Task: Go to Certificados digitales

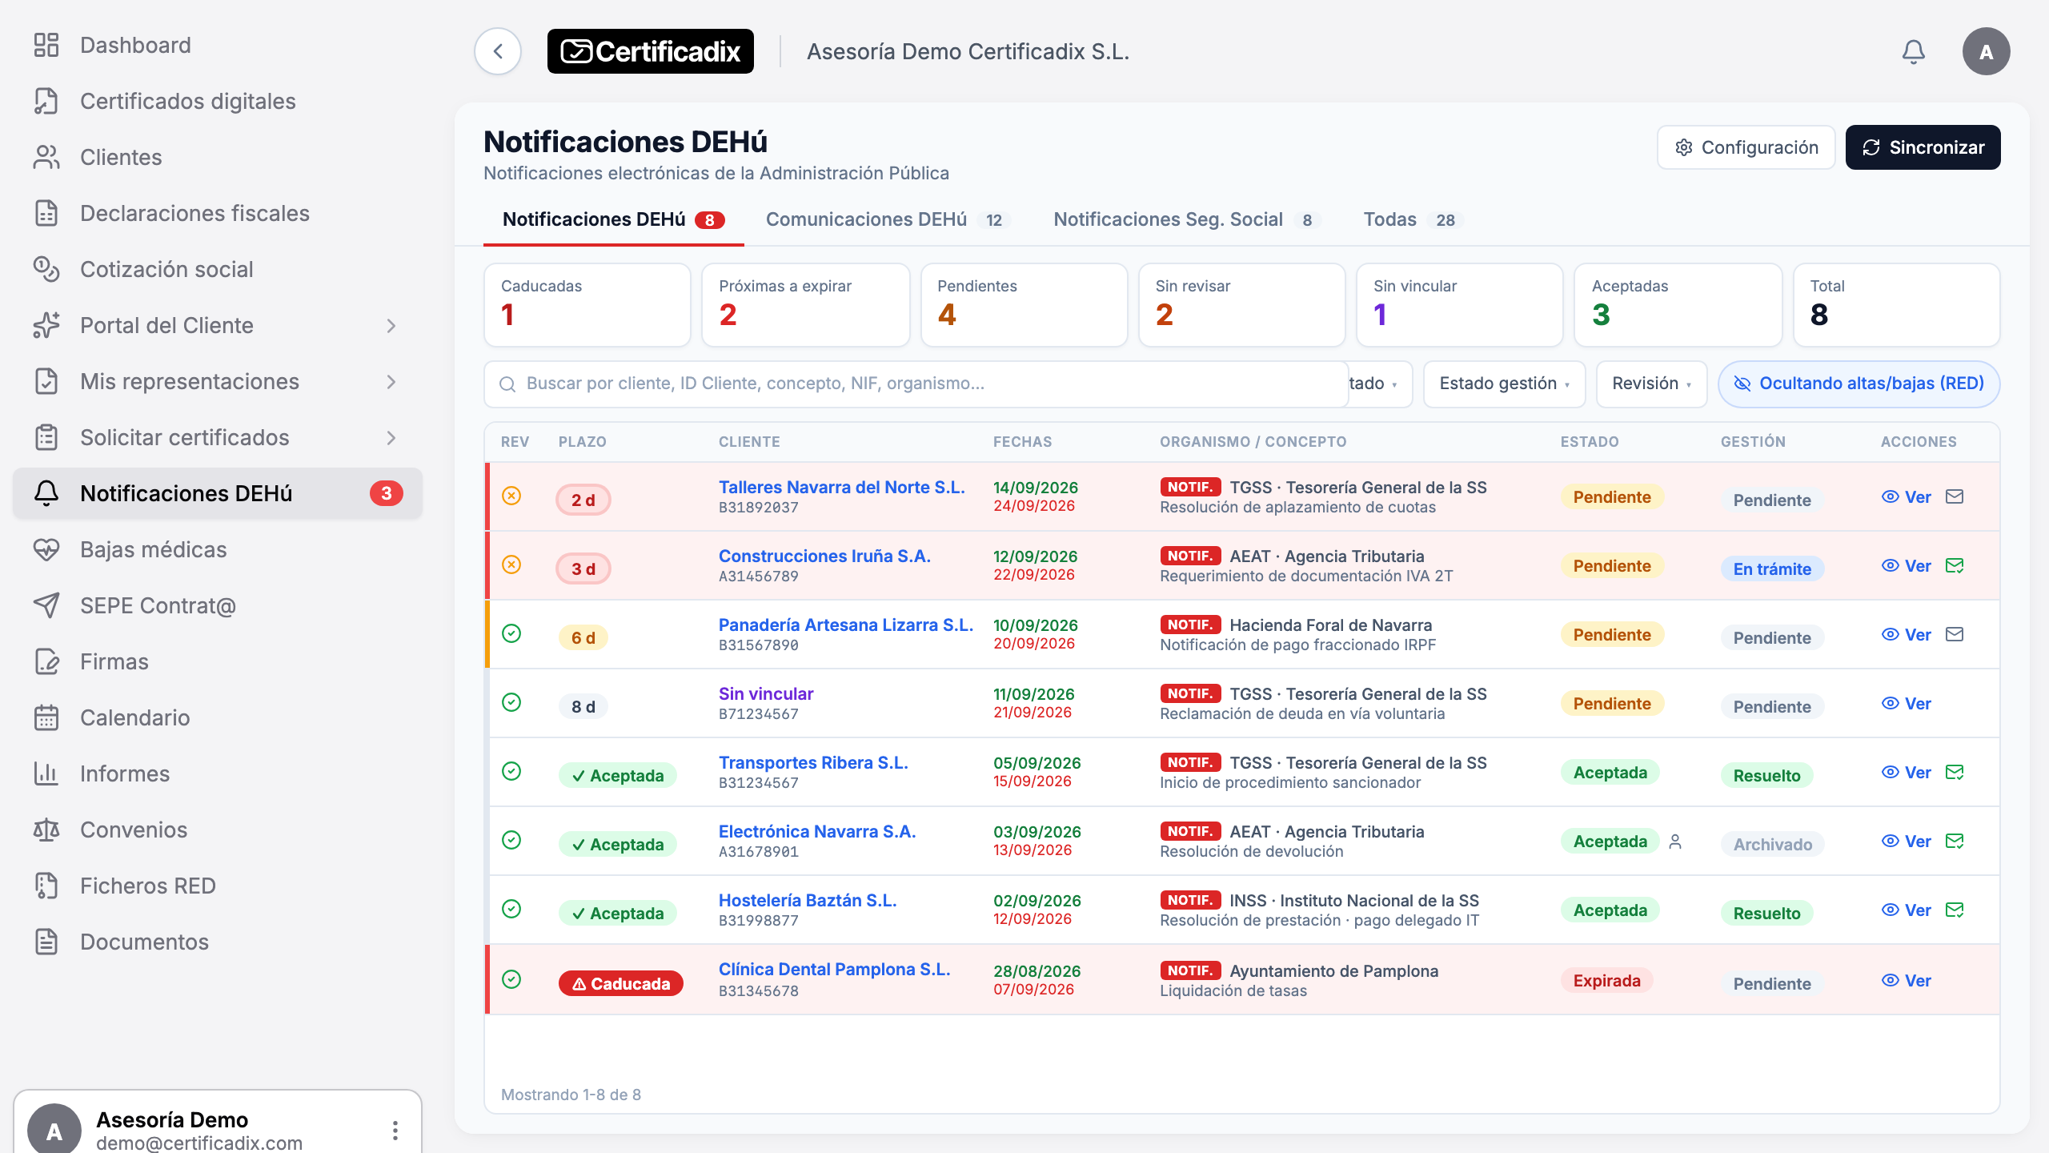Action: click(x=218, y=101)
